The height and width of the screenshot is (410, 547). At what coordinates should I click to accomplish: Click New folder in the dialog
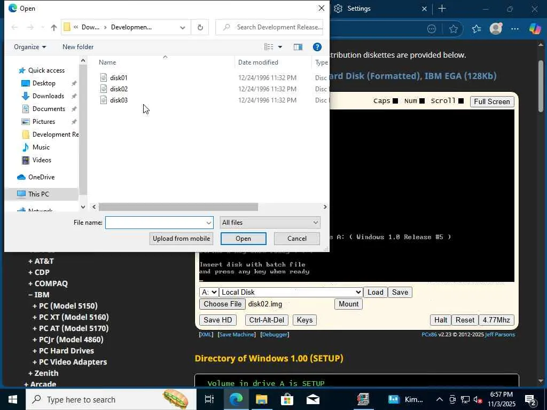click(78, 47)
